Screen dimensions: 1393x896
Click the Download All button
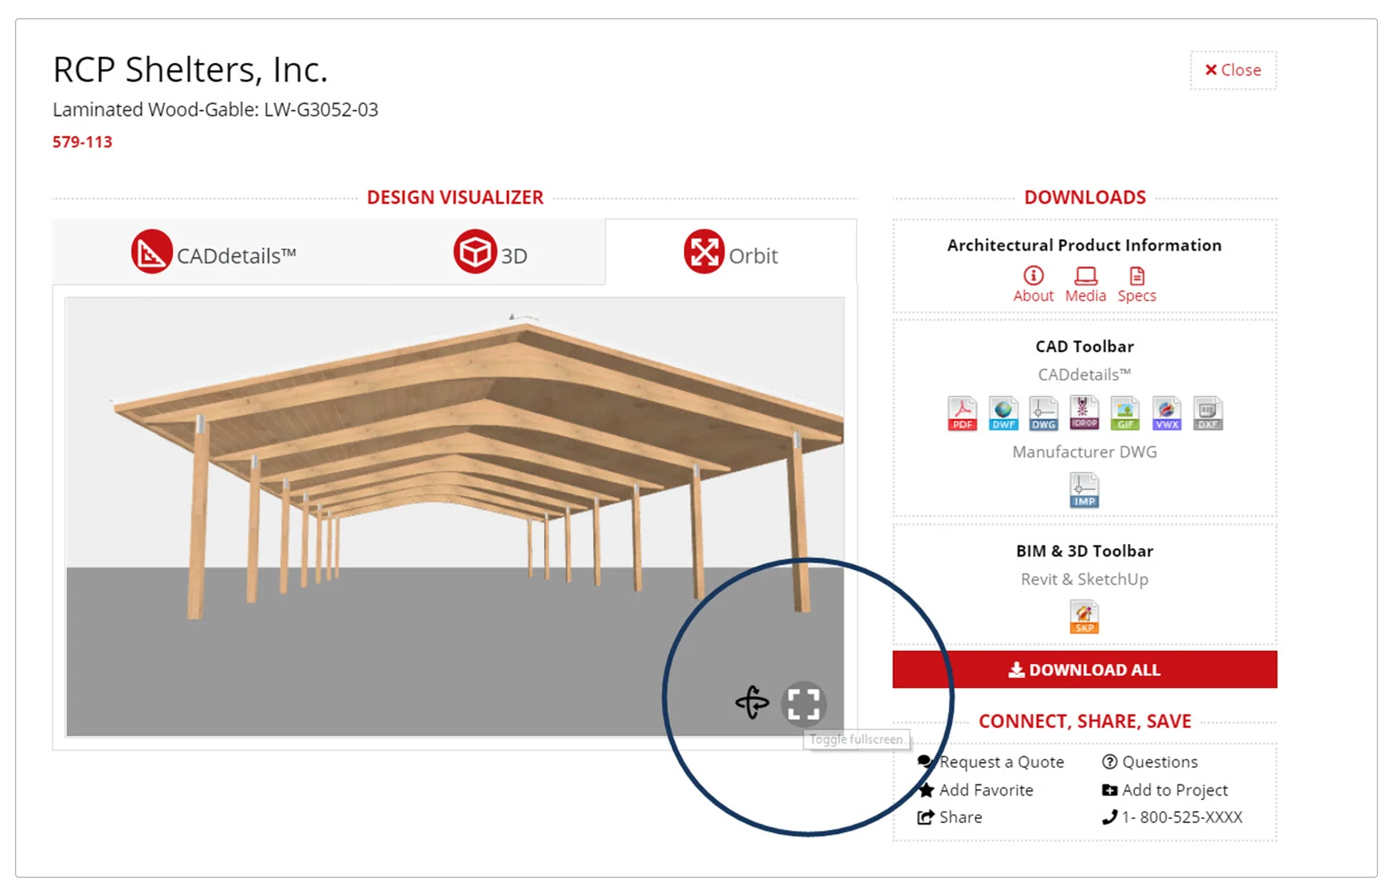coord(1084,669)
